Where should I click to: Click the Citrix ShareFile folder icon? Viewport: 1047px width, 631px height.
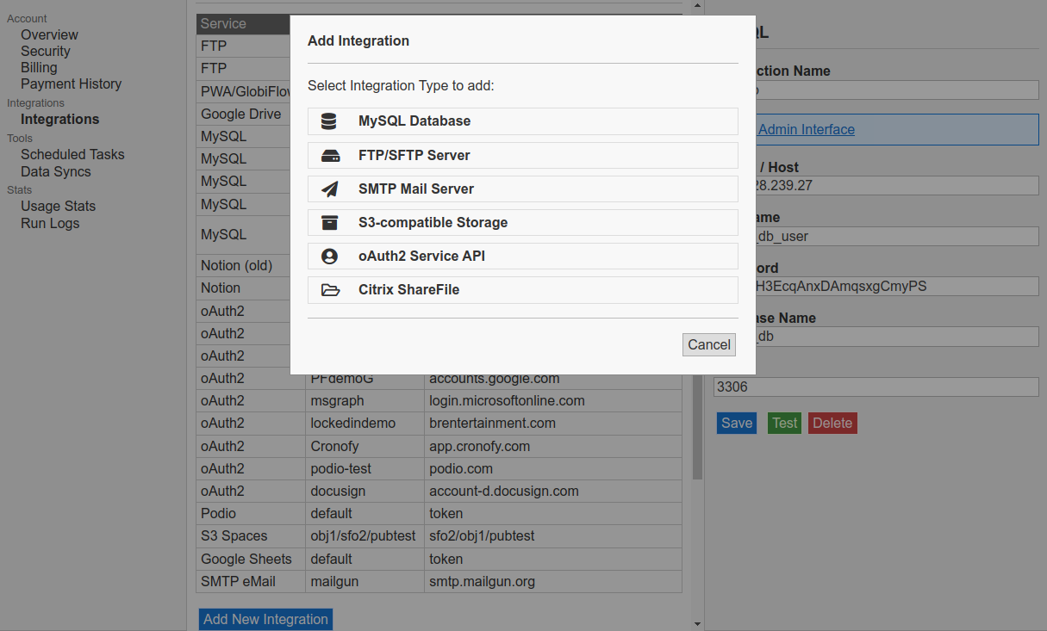[330, 290]
